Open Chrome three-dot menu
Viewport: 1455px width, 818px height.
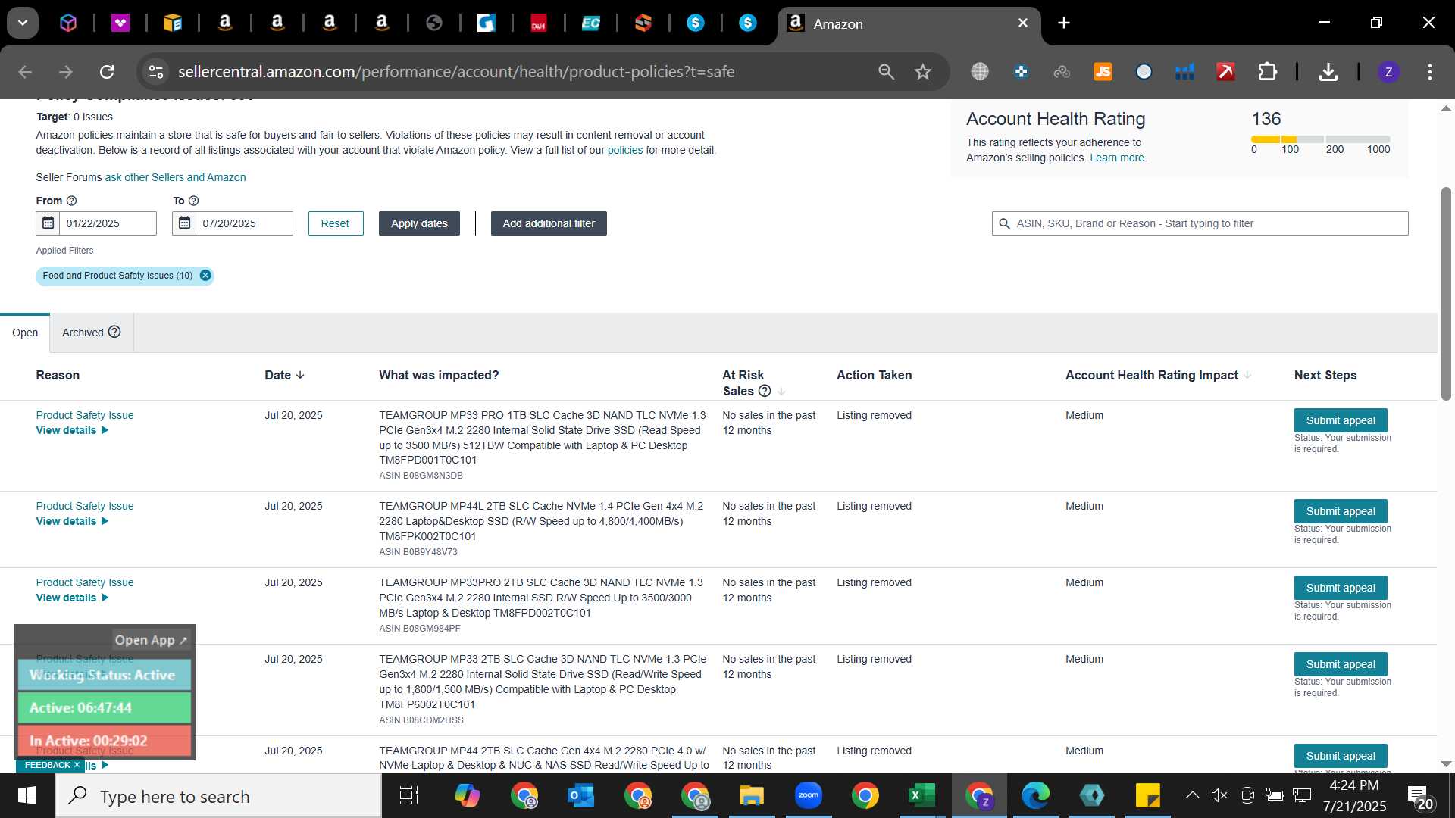tap(1430, 72)
